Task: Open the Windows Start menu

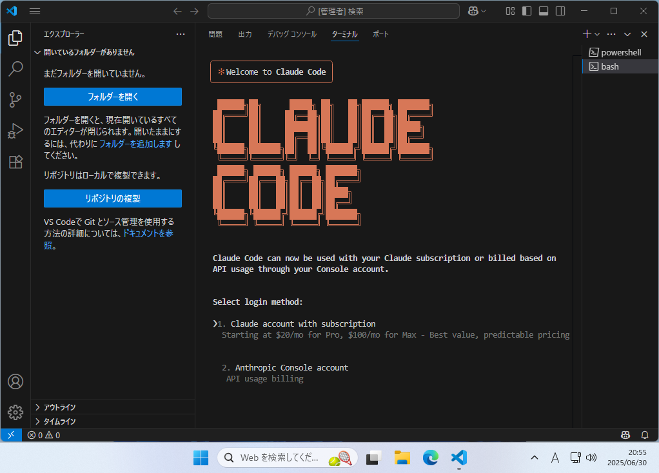Action: click(x=201, y=458)
